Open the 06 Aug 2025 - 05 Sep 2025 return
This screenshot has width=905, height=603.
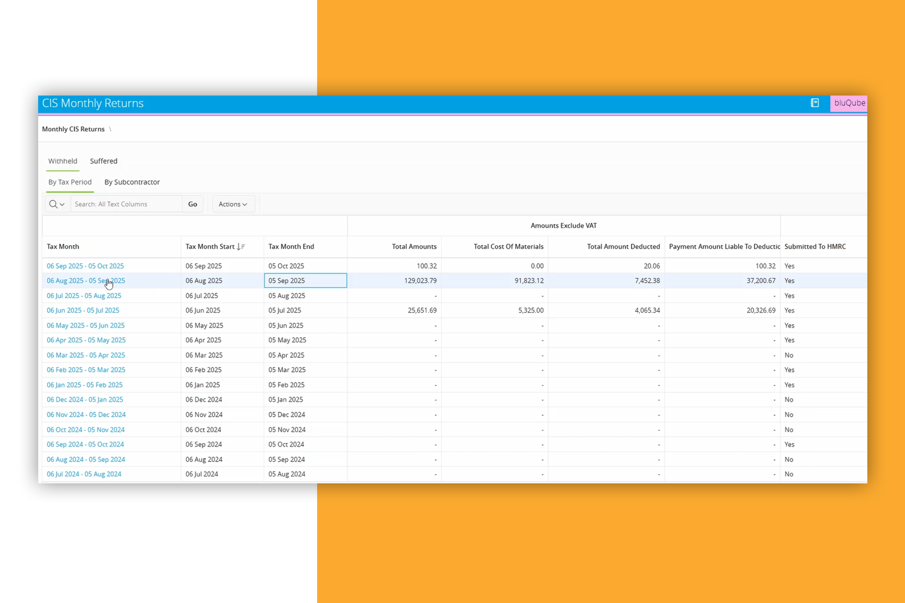coord(85,281)
